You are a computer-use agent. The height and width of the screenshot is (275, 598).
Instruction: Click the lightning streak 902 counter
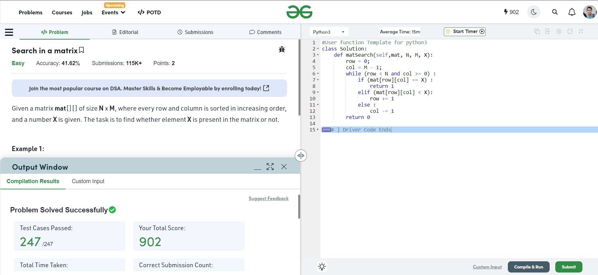coord(511,12)
